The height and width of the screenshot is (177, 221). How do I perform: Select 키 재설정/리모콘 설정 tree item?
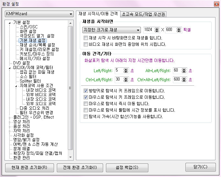[x=39, y=49]
